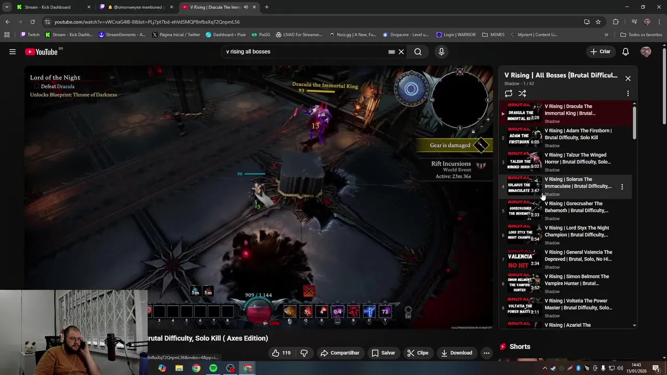Click the search magnifier button
Image resolution: width=667 pixels, height=375 pixels.
[418, 52]
